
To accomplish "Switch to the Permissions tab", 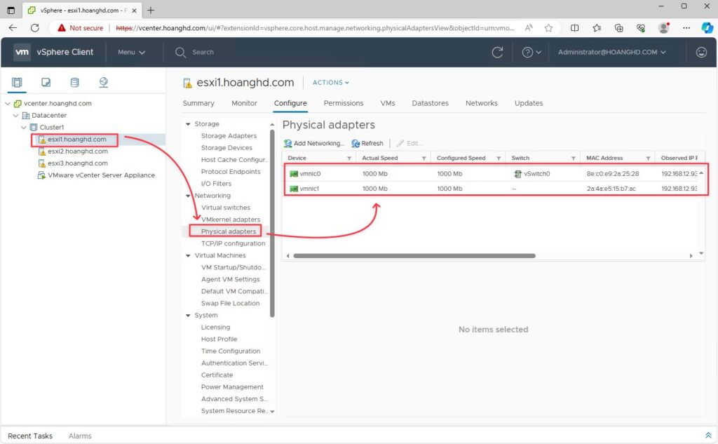I will click(344, 103).
